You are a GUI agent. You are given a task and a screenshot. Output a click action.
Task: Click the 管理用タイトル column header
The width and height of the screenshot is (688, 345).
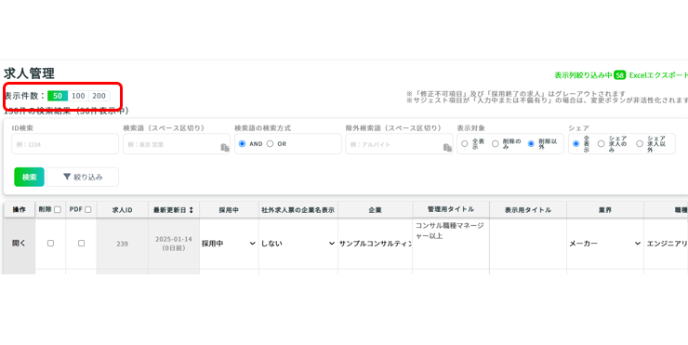click(x=451, y=209)
